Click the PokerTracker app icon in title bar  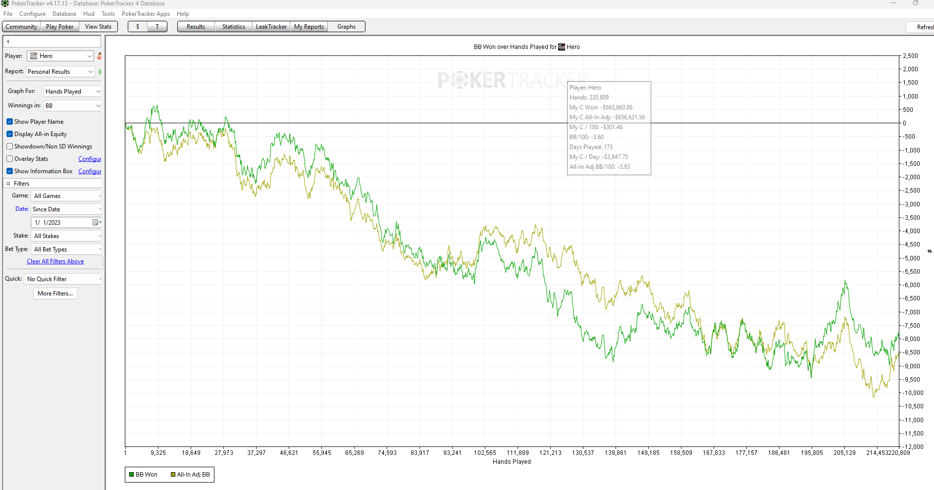tap(5, 3)
